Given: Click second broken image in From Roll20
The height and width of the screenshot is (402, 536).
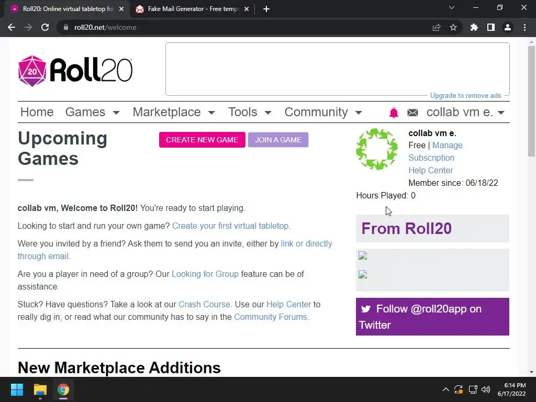Looking at the screenshot, I should pos(363,274).
